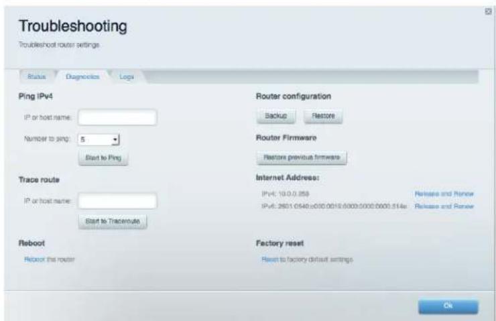Switch to the Status tab
This screenshot has width=496, height=321.
coord(37,77)
